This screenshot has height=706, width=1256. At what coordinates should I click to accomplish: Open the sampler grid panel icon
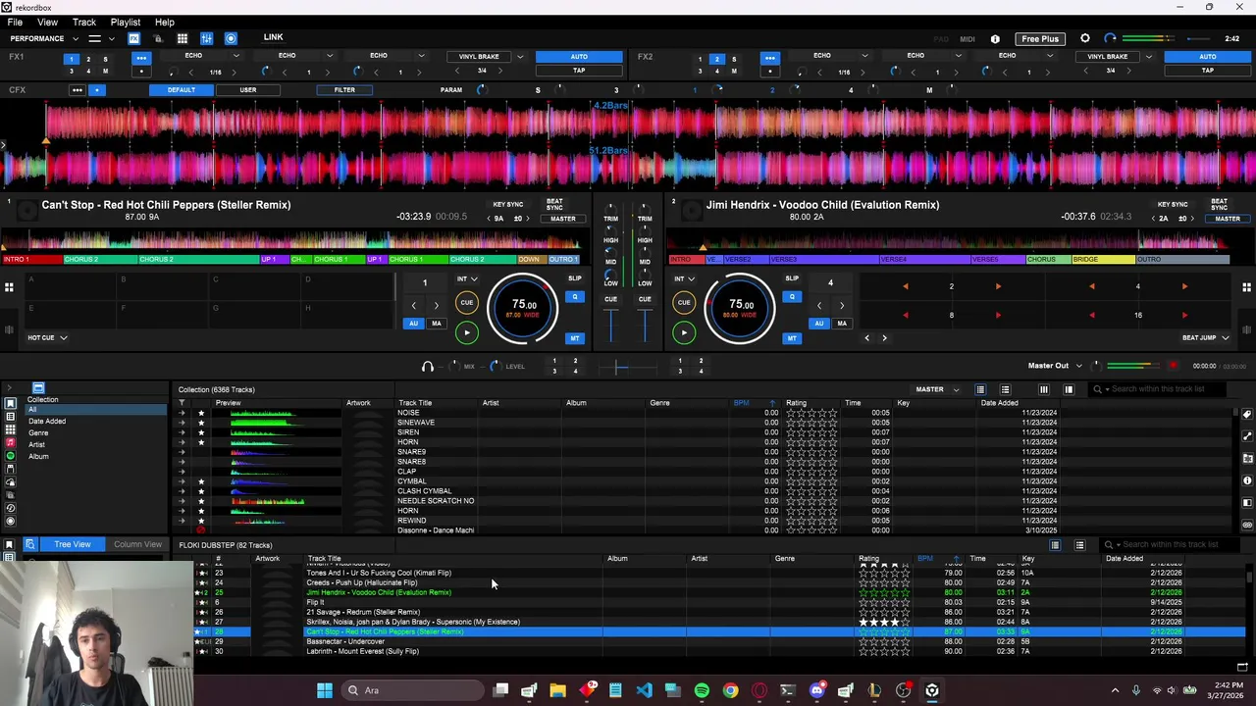182,38
